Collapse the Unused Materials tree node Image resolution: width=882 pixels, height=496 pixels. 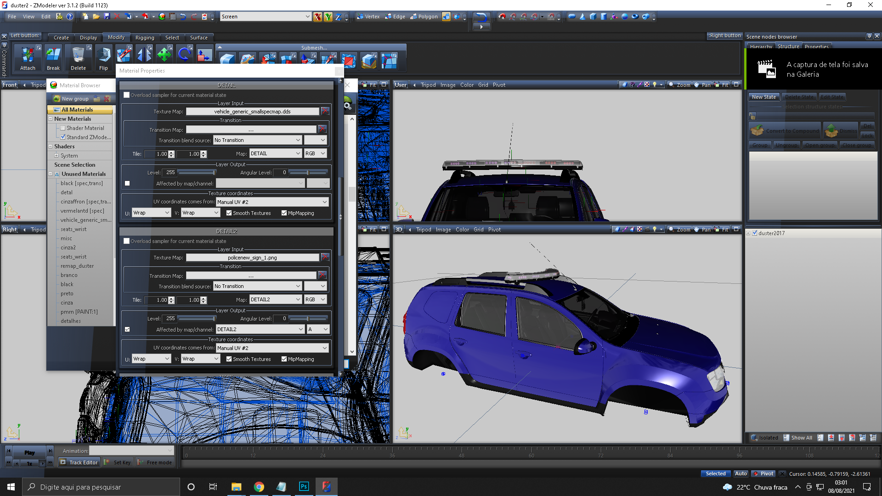click(51, 174)
